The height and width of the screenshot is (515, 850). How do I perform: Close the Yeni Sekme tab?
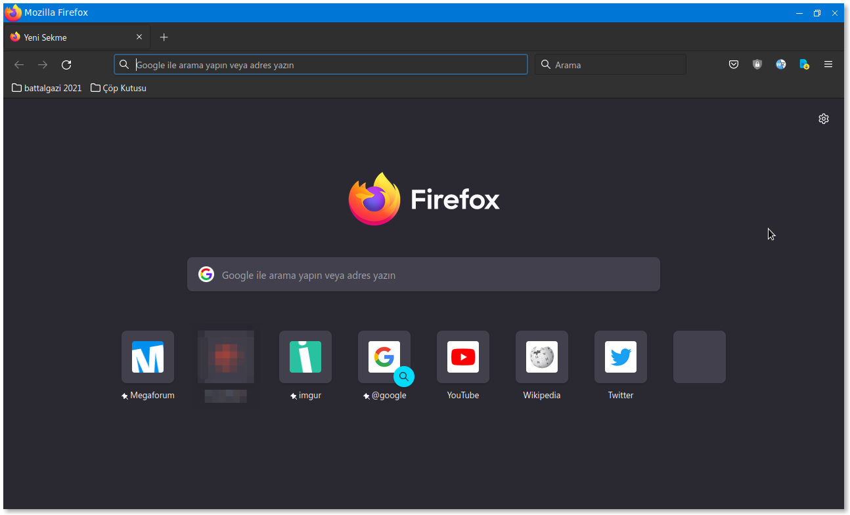coord(139,37)
